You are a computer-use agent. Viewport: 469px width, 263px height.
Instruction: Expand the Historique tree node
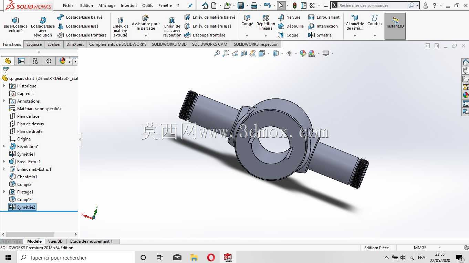[4, 86]
